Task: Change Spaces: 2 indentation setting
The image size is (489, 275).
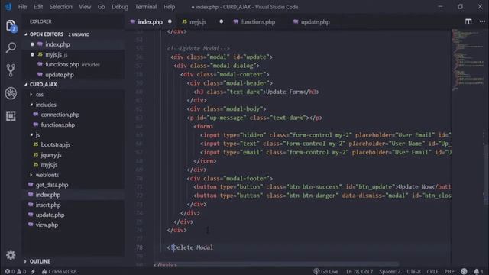Action: (x=390, y=272)
